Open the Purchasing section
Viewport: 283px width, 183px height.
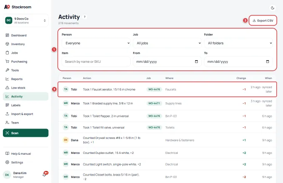[26, 62]
